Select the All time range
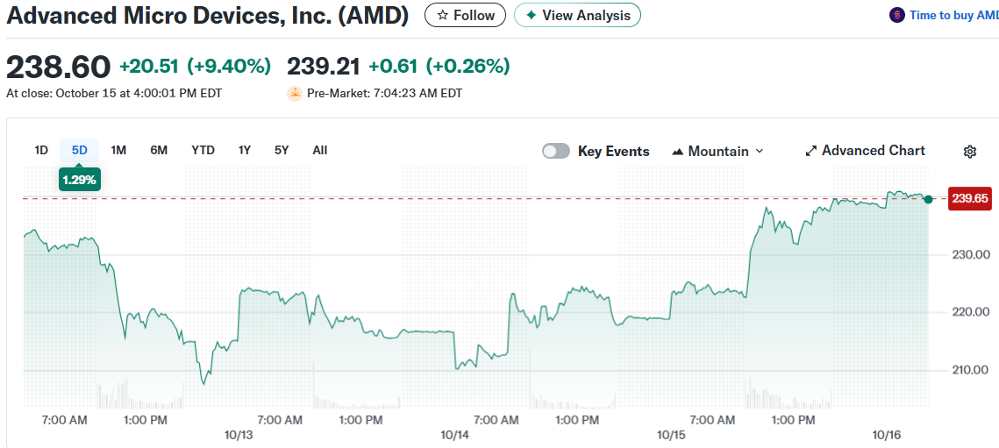Screen dimensions: 999x448 pos(320,150)
